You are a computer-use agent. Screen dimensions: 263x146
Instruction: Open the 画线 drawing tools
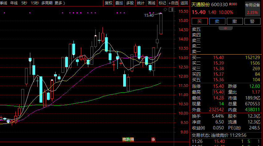151,3
